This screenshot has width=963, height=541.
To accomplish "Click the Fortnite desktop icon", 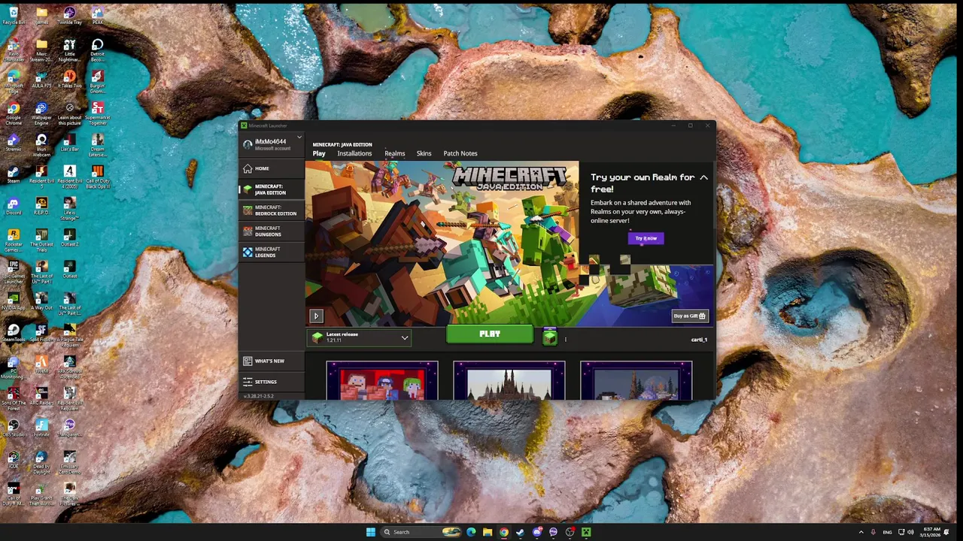I will (41, 428).
